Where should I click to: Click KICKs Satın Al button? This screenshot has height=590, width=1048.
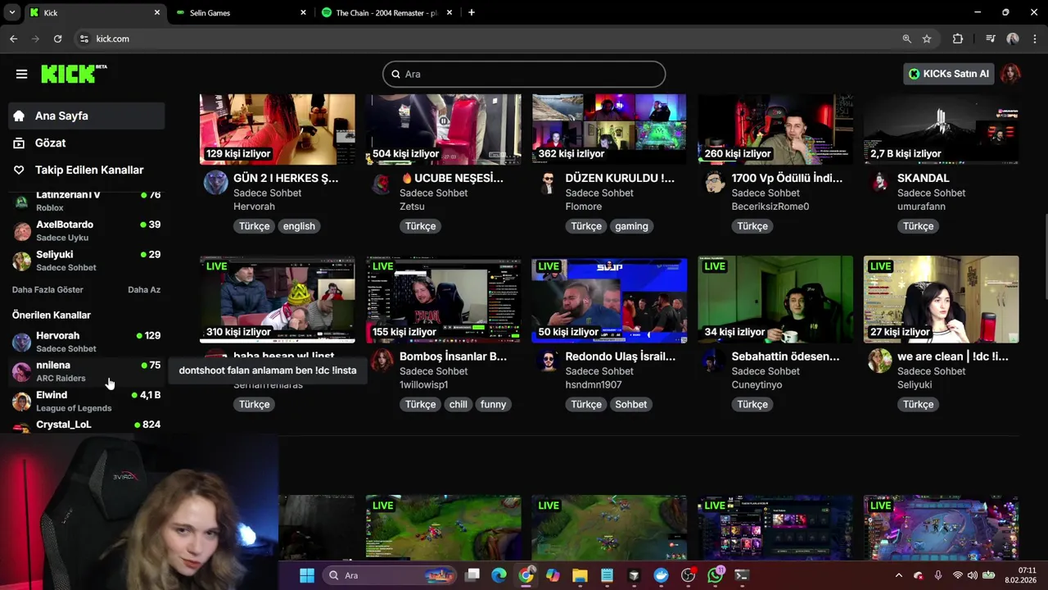(948, 74)
